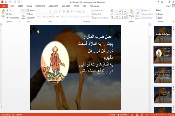Select slide 4 thumbnail
175x116 pixels.
click(x=163, y=95)
